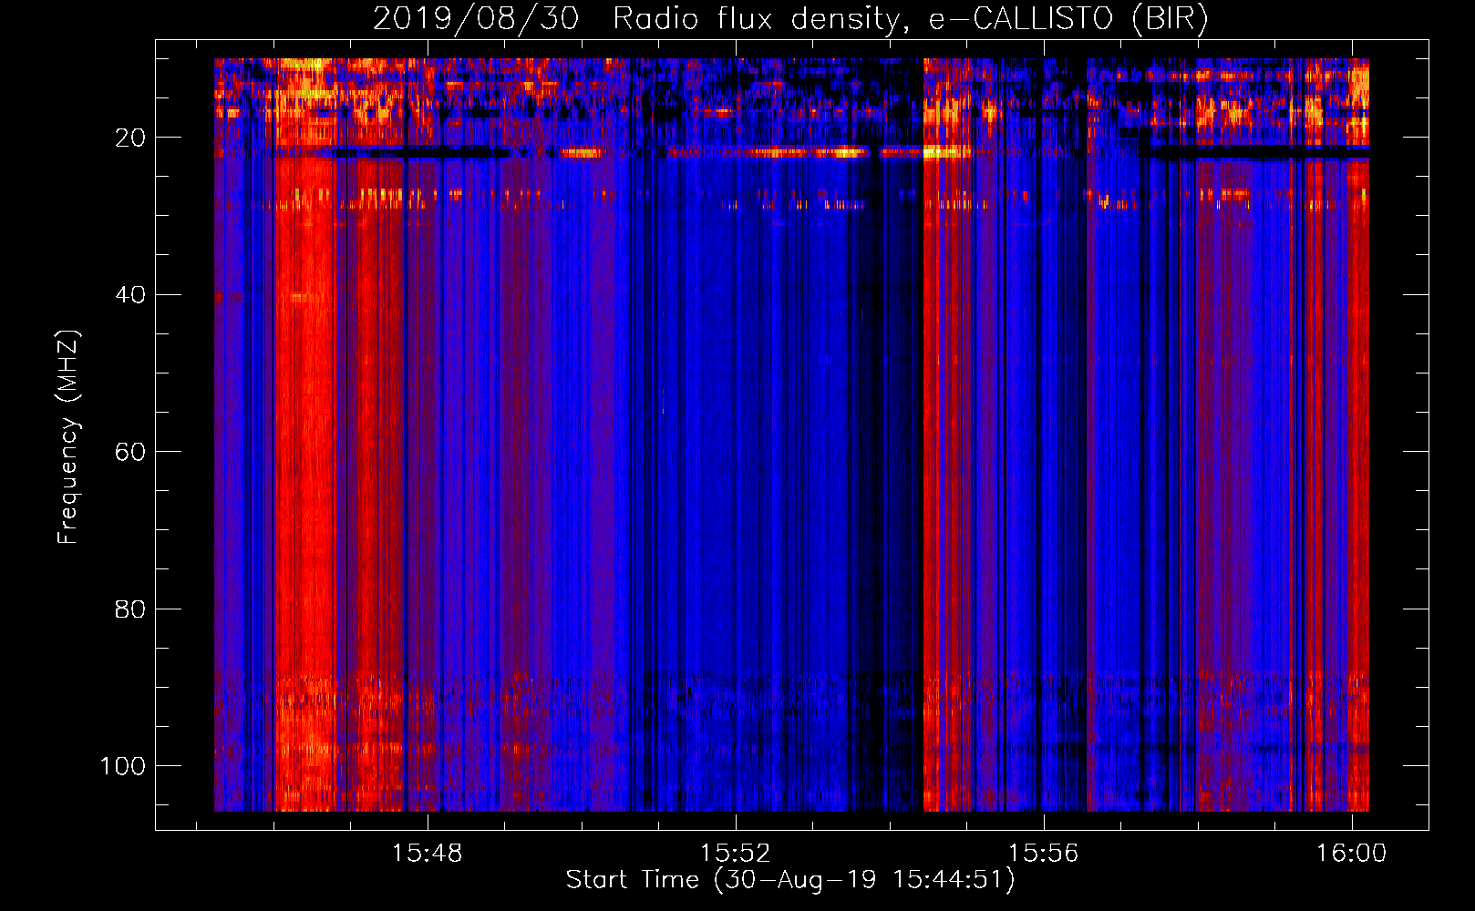Click the 80 frequency tick label
Viewport: 1475px width, 911px height.
[130, 609]
